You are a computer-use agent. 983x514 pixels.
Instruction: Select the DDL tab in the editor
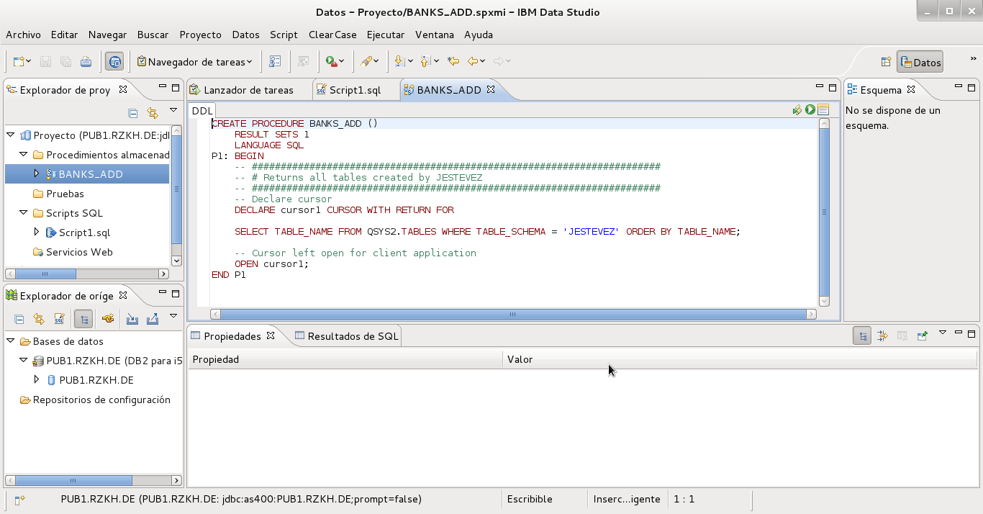(202, 111)
